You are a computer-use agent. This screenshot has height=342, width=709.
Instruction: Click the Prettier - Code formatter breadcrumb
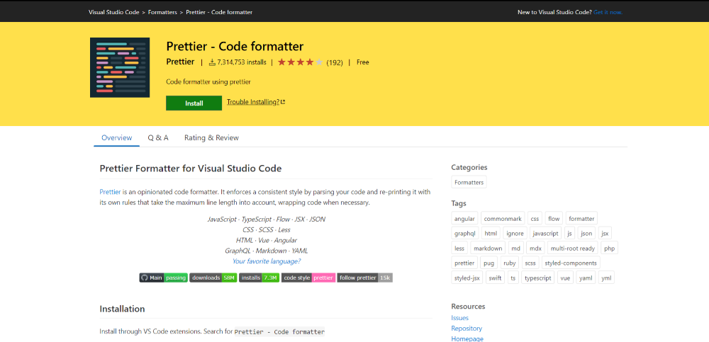(x=218, y=12)
